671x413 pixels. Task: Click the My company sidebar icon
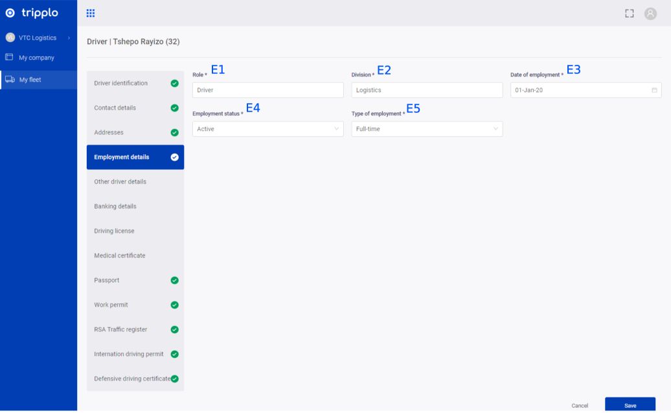(10, 58)
